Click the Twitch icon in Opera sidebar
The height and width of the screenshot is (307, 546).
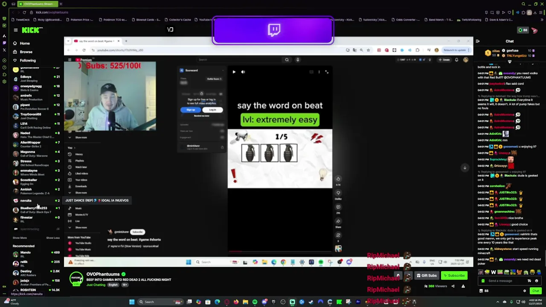pos(4,43)
